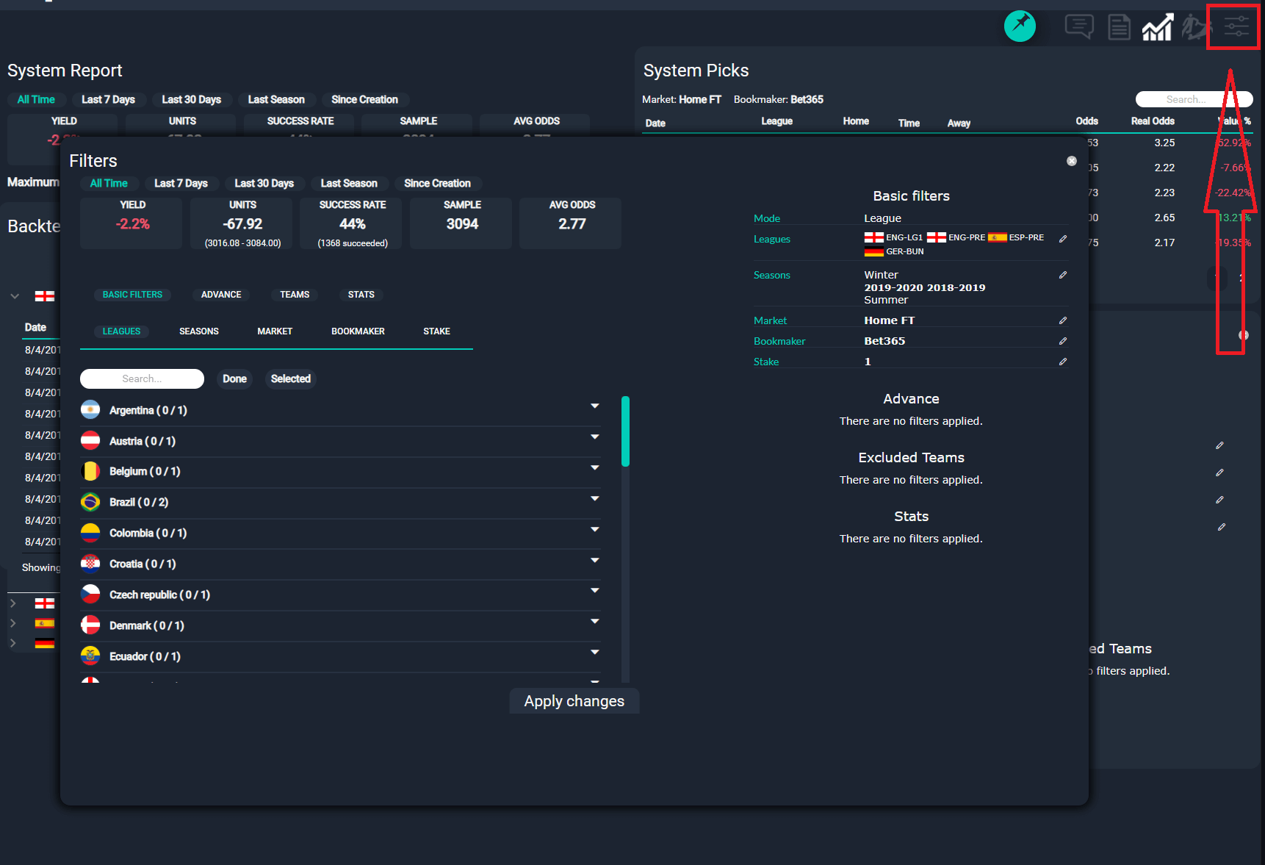Select the pinned teal pushpin icon
This screenshot has width=1265, height=865.
point(1020,25)
